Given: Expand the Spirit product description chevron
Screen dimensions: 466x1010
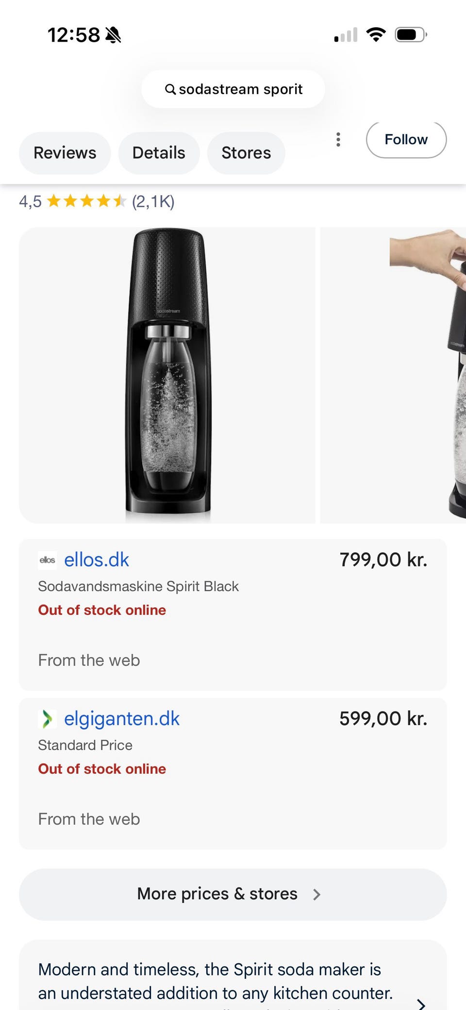Looking at the screenshot, I should pos(421,1004).
